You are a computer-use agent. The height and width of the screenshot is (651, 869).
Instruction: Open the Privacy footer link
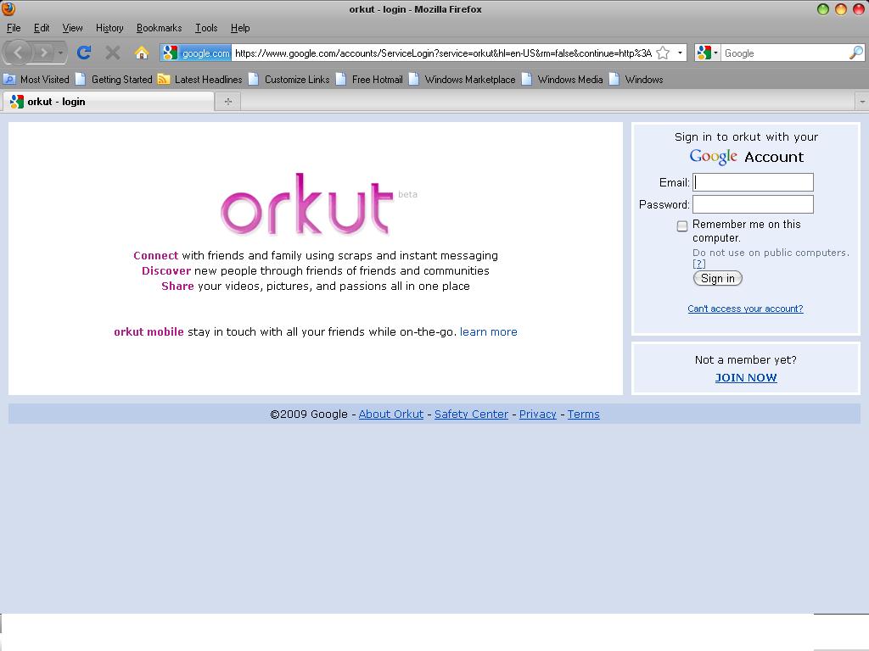537,414
